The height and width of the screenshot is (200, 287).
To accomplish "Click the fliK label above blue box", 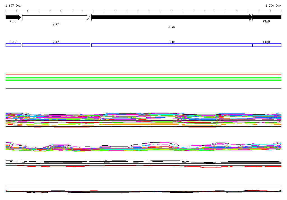I will [172, 42].
